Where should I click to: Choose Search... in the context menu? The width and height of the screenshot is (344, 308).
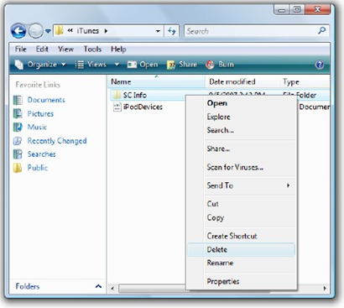point(242,130)
